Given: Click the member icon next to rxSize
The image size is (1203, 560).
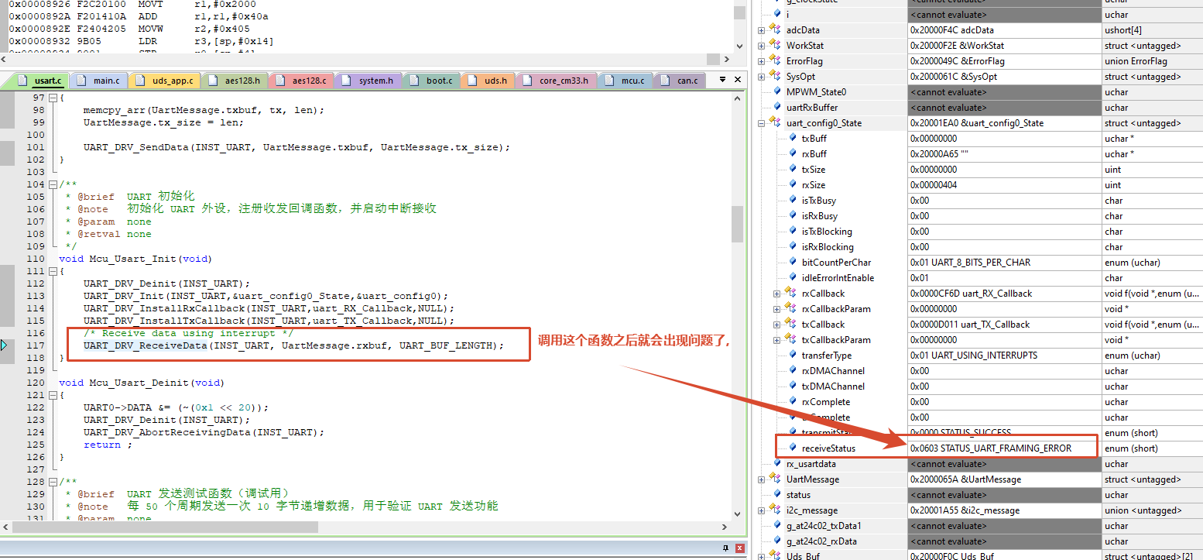Looking at the screenshot, I should [x=793, y=184].
